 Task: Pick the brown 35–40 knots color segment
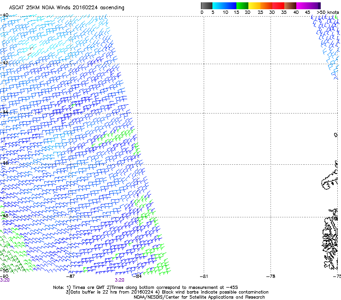tap(290, 6)
